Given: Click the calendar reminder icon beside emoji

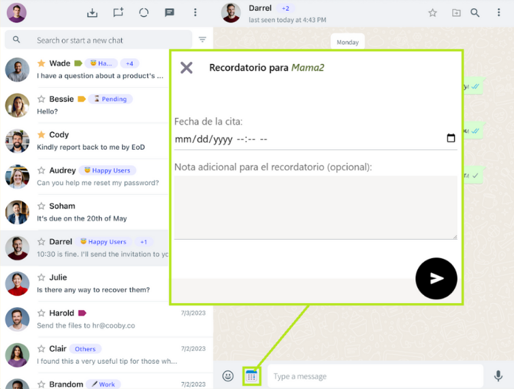Looking at the screenshot, I should tap(251, 375).
